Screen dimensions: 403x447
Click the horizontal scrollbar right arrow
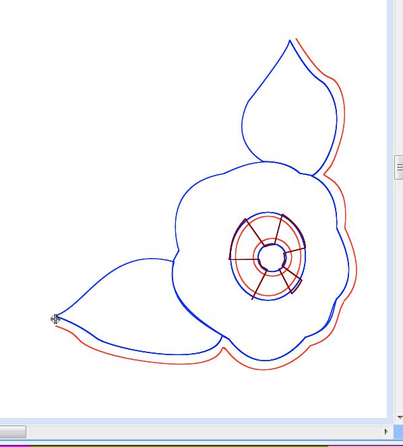point(386,431)
